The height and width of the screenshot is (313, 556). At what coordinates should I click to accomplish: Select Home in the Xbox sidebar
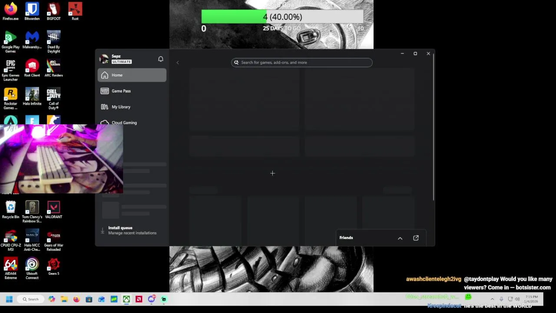click(132, 75)
